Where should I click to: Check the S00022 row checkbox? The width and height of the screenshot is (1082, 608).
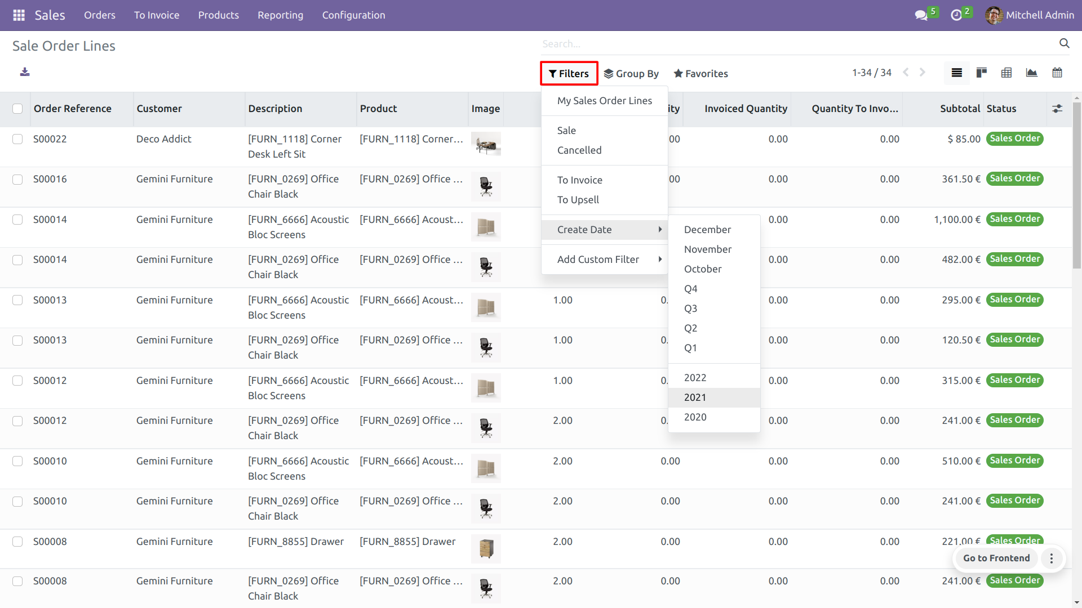pos(17,139)
